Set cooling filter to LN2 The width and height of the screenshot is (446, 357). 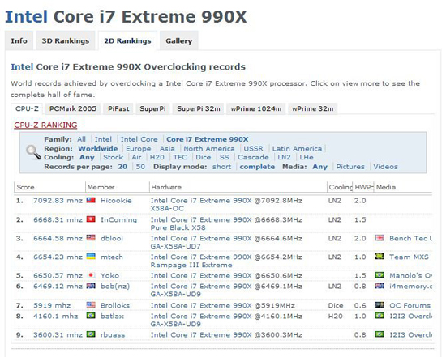point(284,157)
